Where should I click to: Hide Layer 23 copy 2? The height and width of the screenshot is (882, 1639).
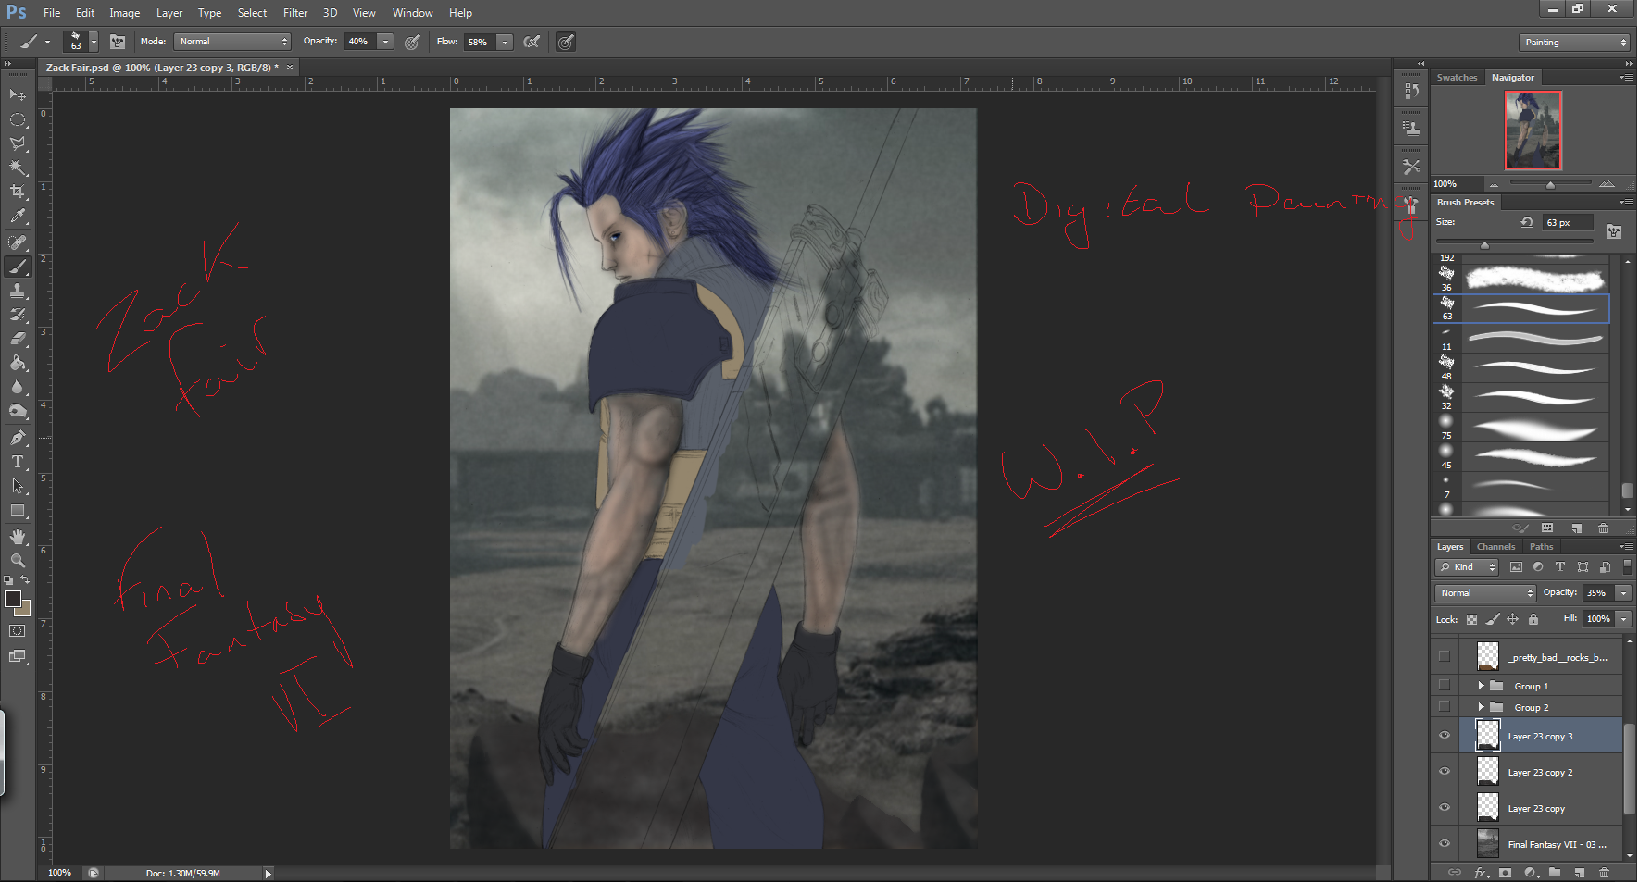click(1445, 771)
